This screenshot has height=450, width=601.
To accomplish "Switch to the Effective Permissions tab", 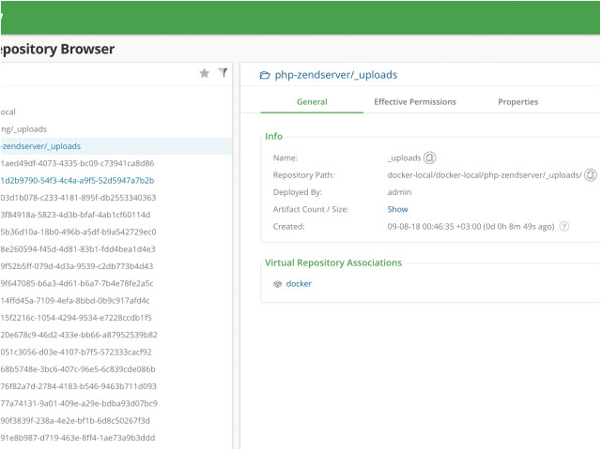I will point(415,102).
